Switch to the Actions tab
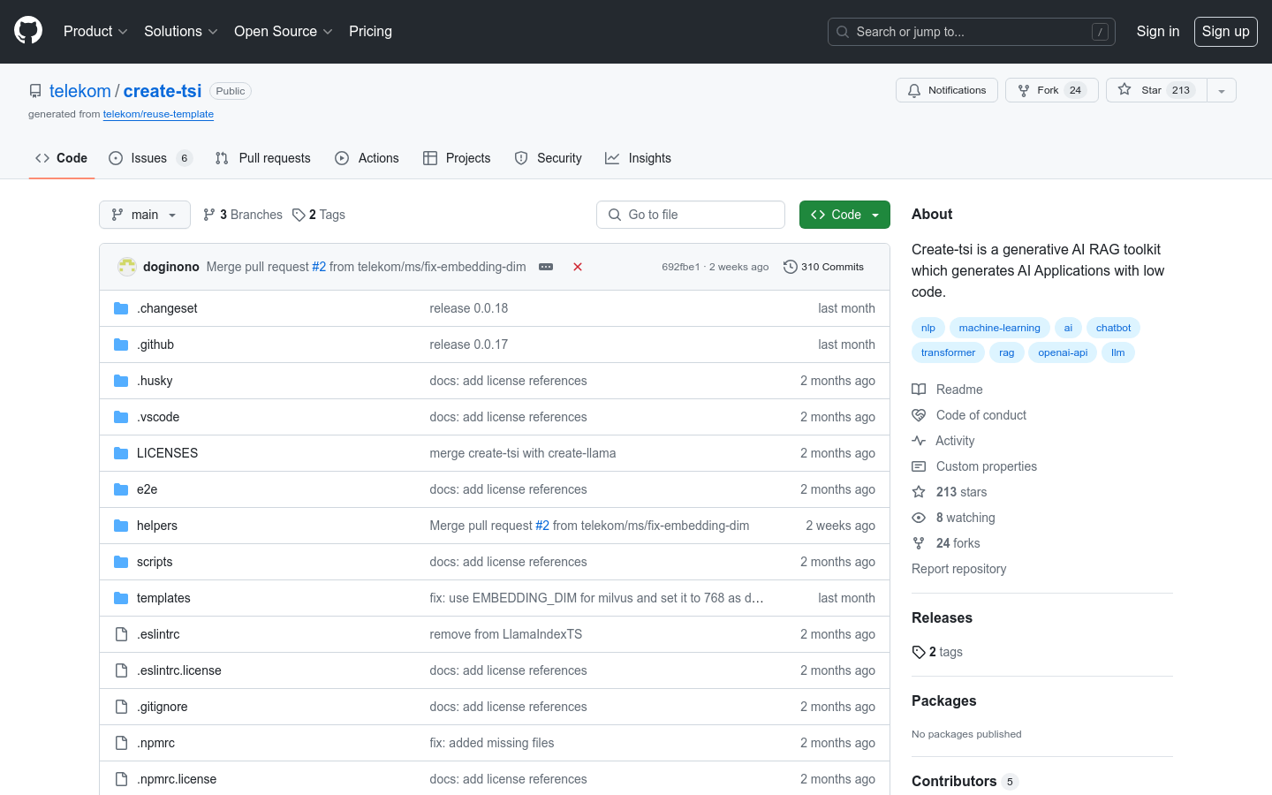This screenshot has height=795, width=1272. pyautogui.click(x=367, y=158)
